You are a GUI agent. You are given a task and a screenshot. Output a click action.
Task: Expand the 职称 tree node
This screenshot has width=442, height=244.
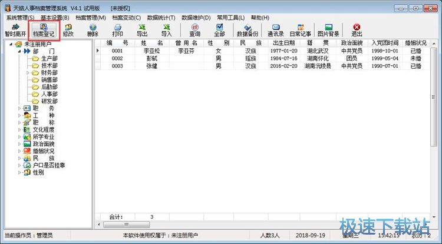tap(19, 122)
